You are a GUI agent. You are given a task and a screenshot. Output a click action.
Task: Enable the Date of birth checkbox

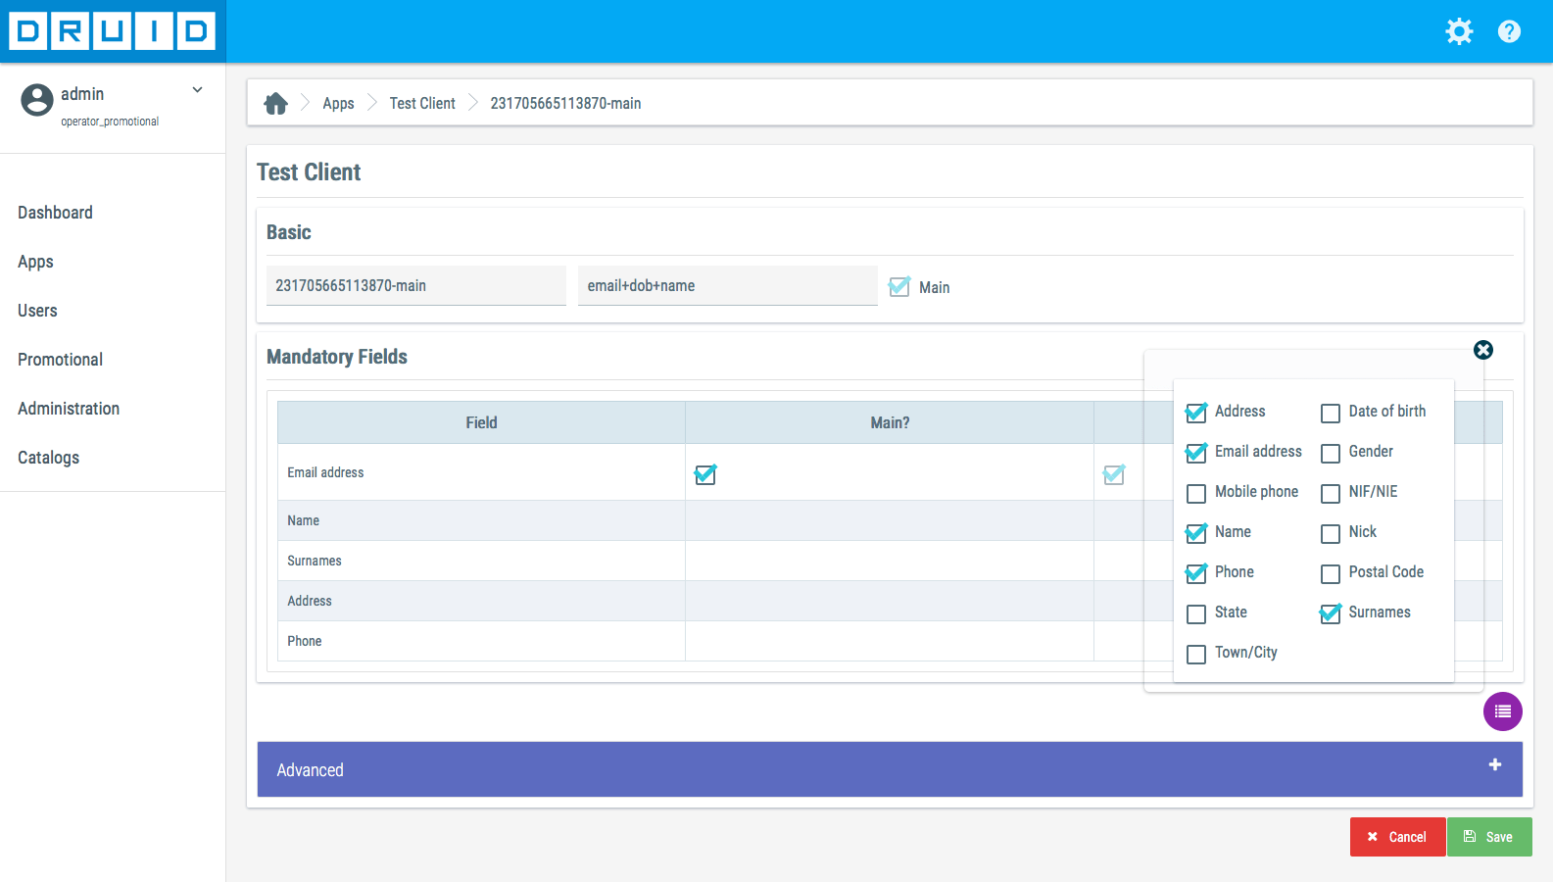pyautogui.click(x=1331, y=414)
